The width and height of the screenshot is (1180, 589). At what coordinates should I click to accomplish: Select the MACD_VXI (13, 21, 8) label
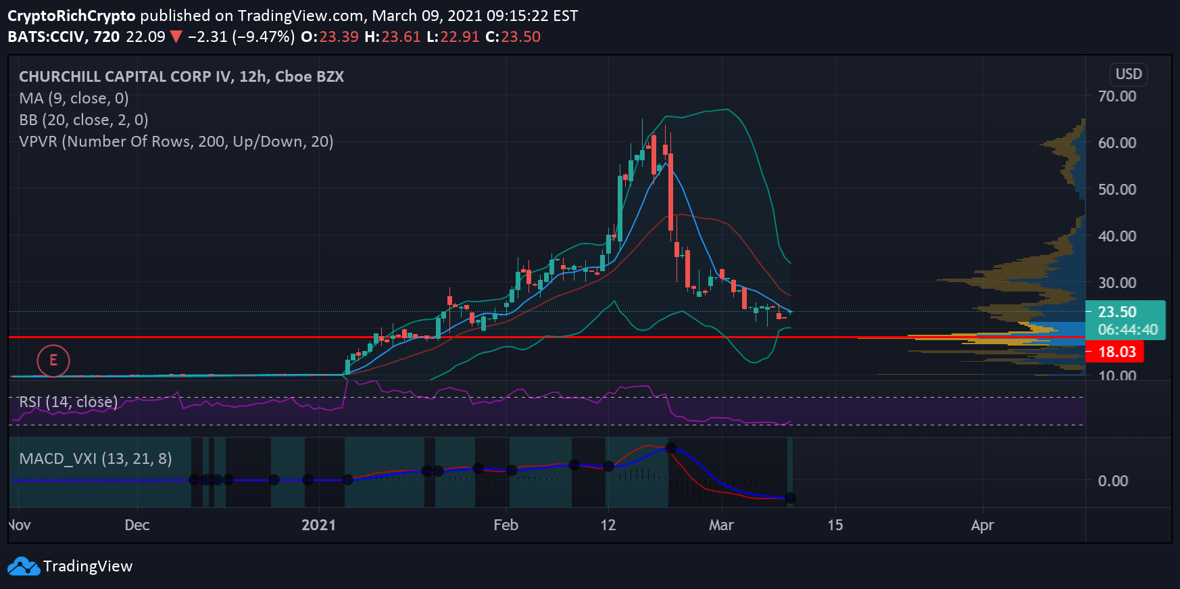[x=95, y=458]
